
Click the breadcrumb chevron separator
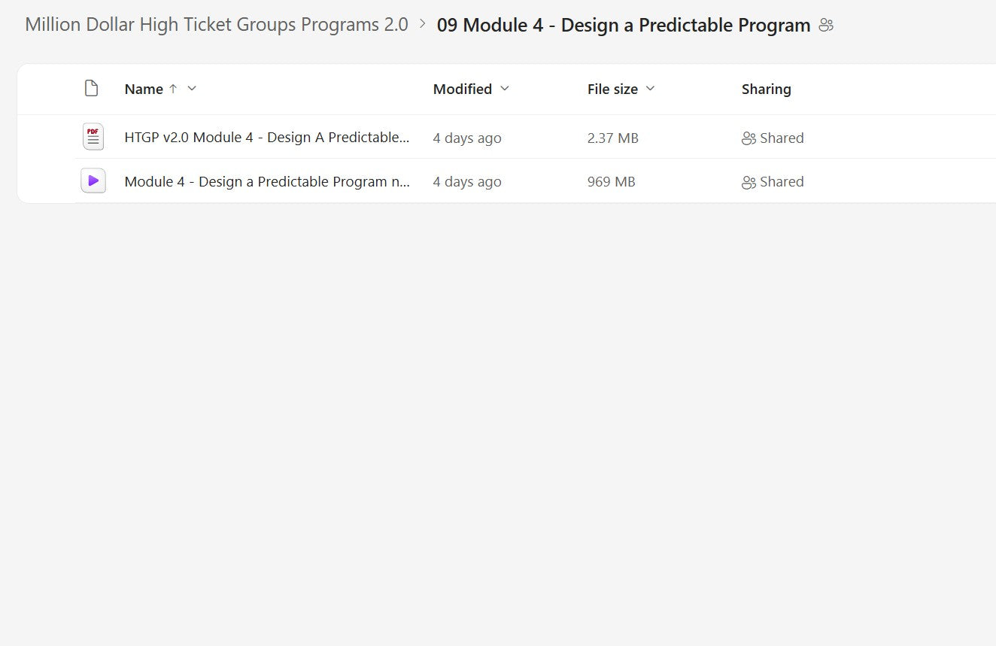[423, 25]
